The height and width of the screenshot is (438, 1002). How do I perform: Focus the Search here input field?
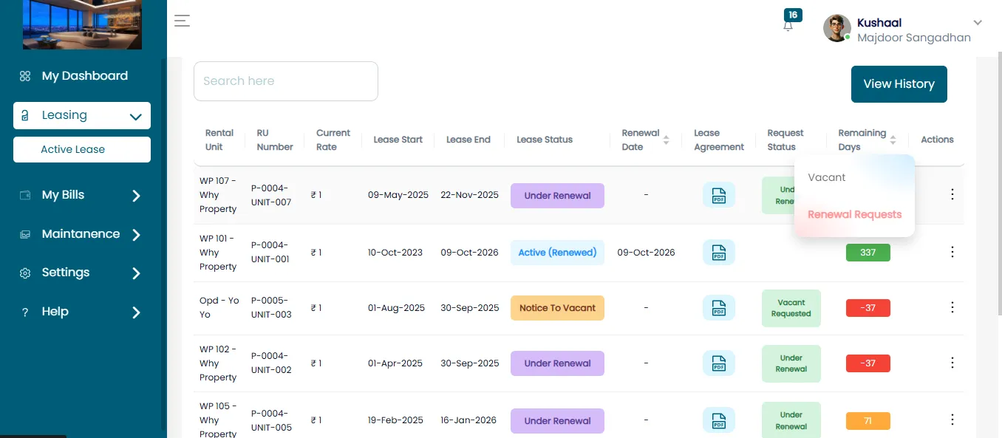(286, 81)
